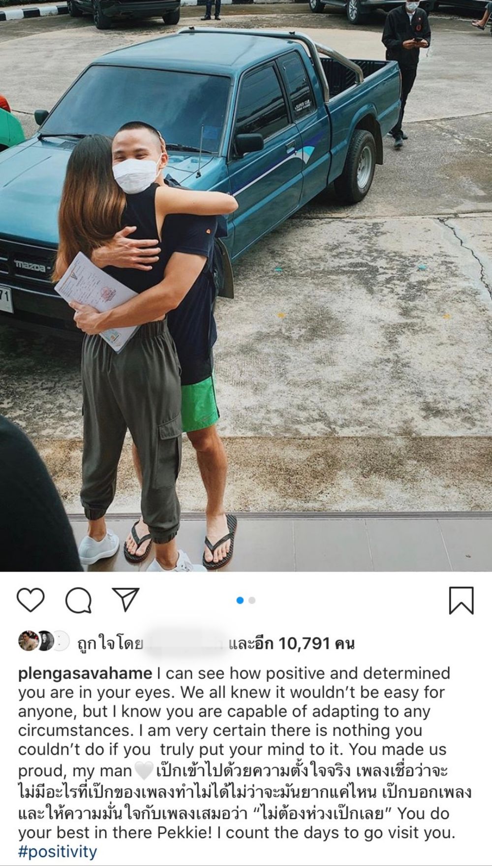Save the post with the bookmark icon
The width and height of the screenshot is (492, 866).
pos(461,601)
